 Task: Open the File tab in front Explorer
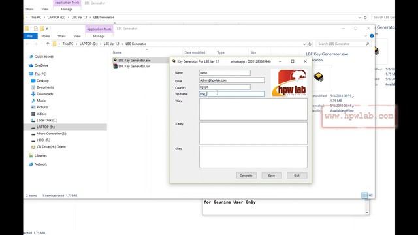[30, 36]
